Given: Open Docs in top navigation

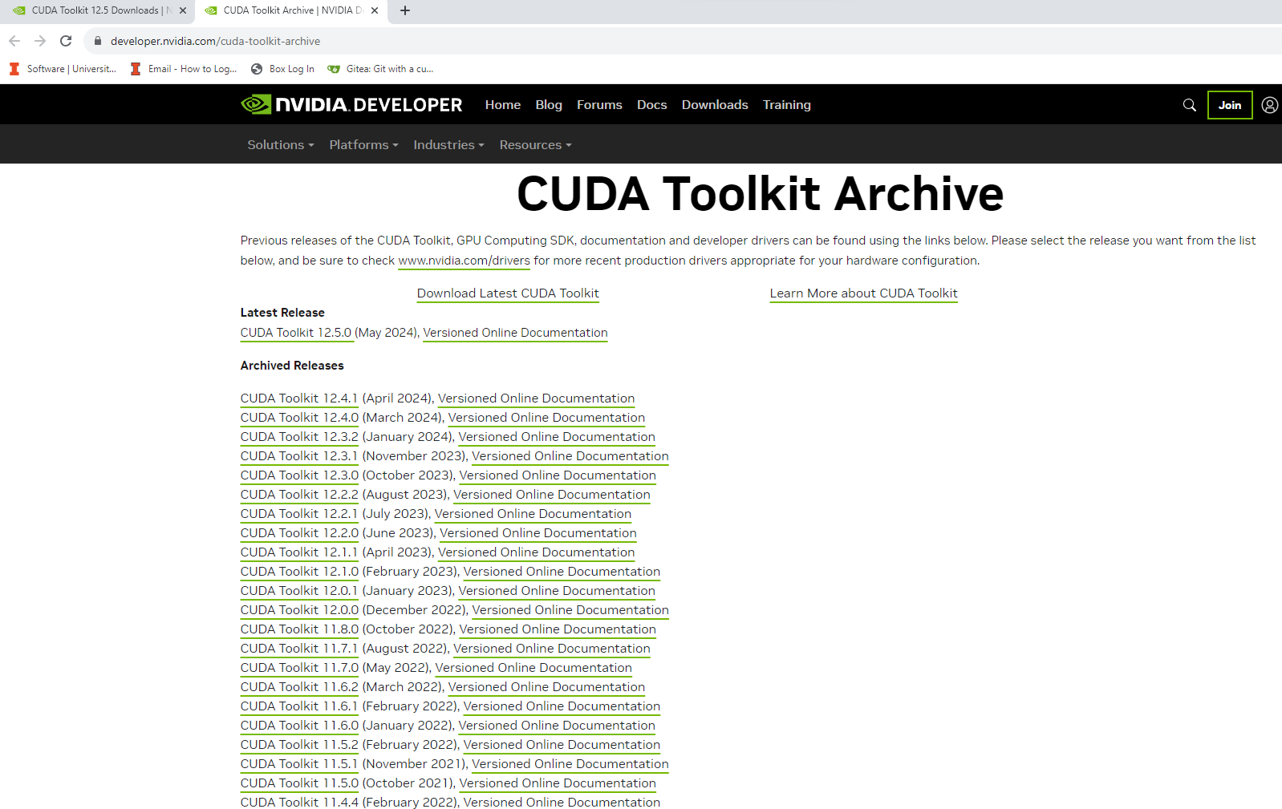Looking at the screenshot, I should (652, 105).
